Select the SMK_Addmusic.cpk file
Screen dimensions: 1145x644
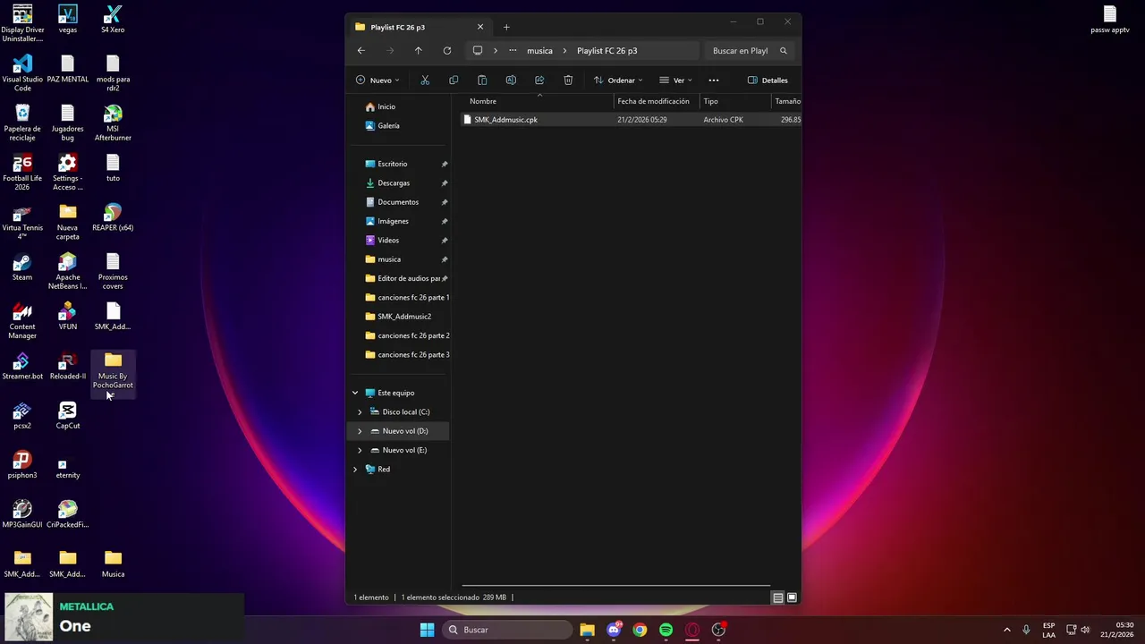(505, 120)
